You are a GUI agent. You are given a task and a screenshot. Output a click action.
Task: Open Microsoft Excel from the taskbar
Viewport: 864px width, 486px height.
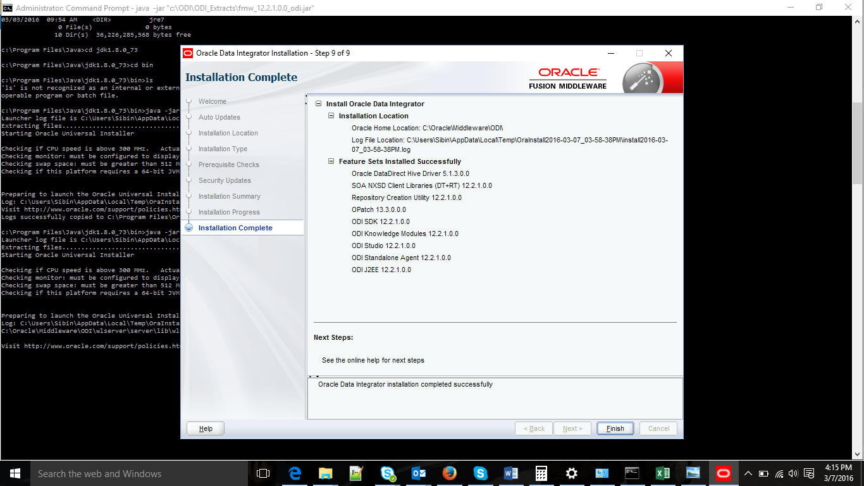(x=662, y=473)
